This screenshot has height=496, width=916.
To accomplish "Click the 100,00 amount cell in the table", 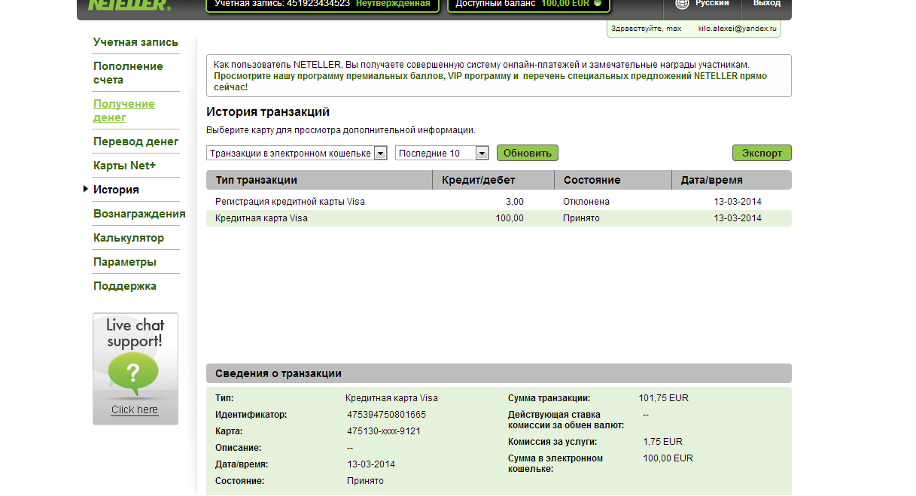I will (x=510, y=218).
